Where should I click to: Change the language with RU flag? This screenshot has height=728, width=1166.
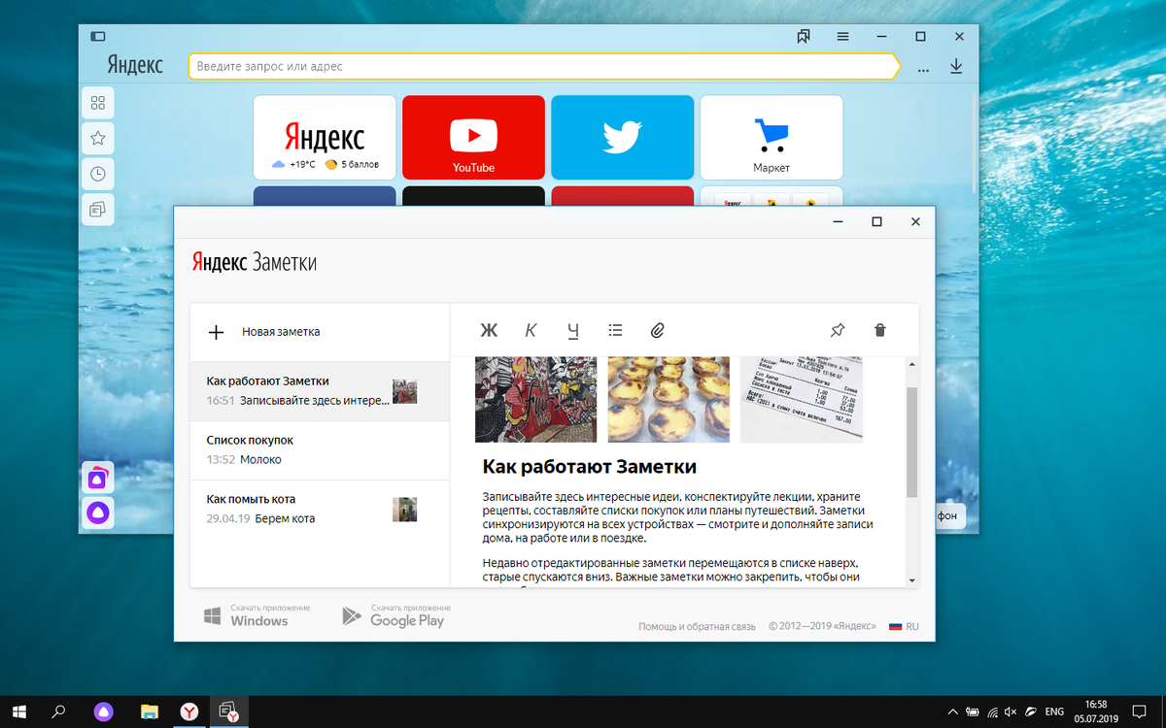click(904, 627)
